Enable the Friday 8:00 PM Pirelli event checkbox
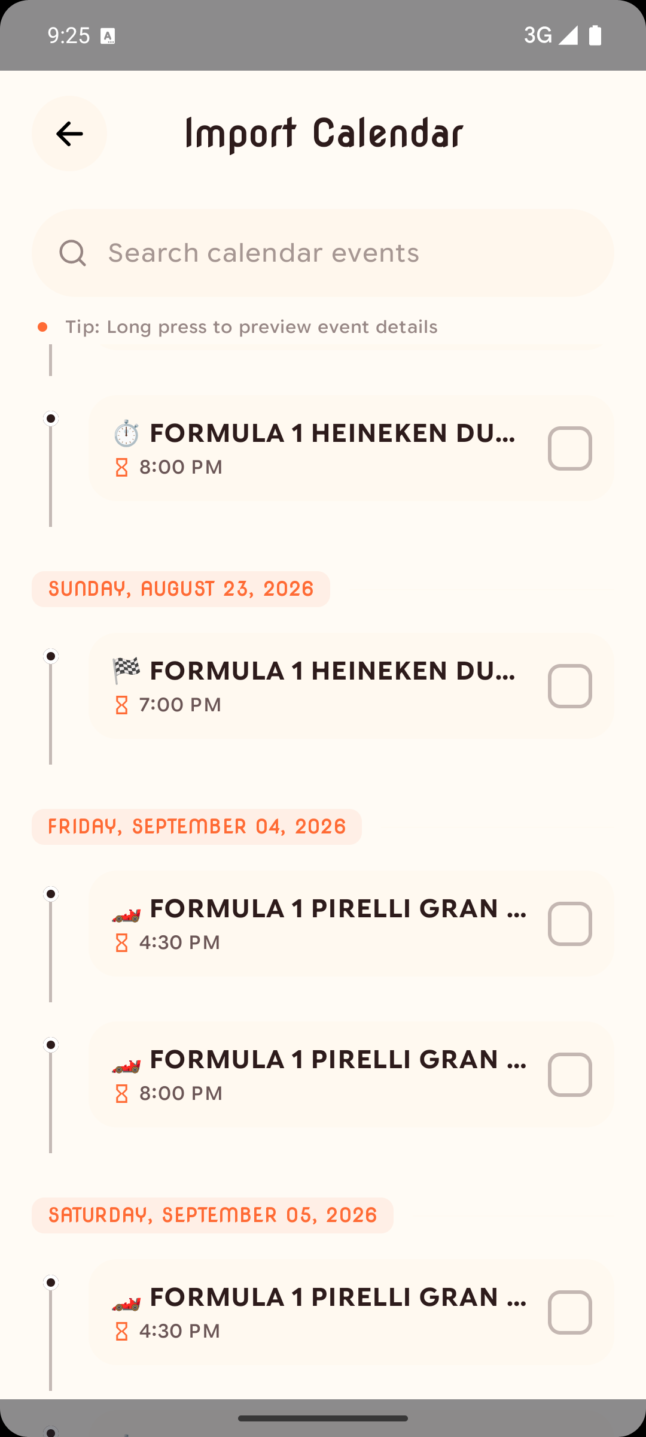Image resolution: width=646 pixels, height=1437 pixels. click(569, 1075)
